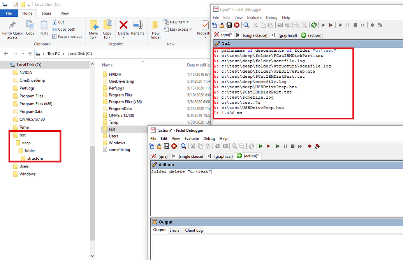Open Help menu in qna Fixlet Debugger
Screen dimensions: 403x260
coord(286,17)
